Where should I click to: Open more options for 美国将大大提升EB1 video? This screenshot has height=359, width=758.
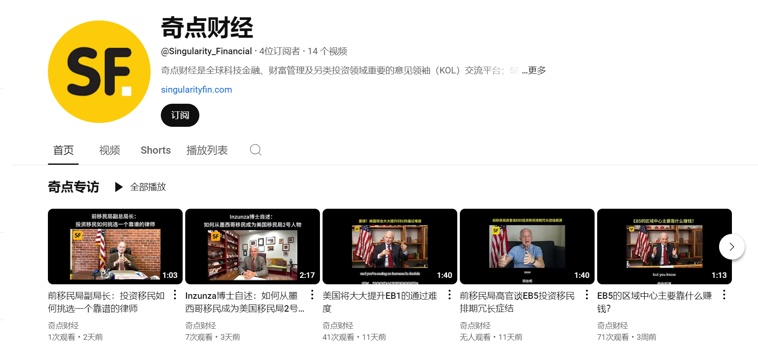coord(450,295)
